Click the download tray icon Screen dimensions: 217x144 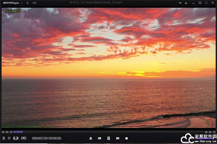(x=16, y=138)
